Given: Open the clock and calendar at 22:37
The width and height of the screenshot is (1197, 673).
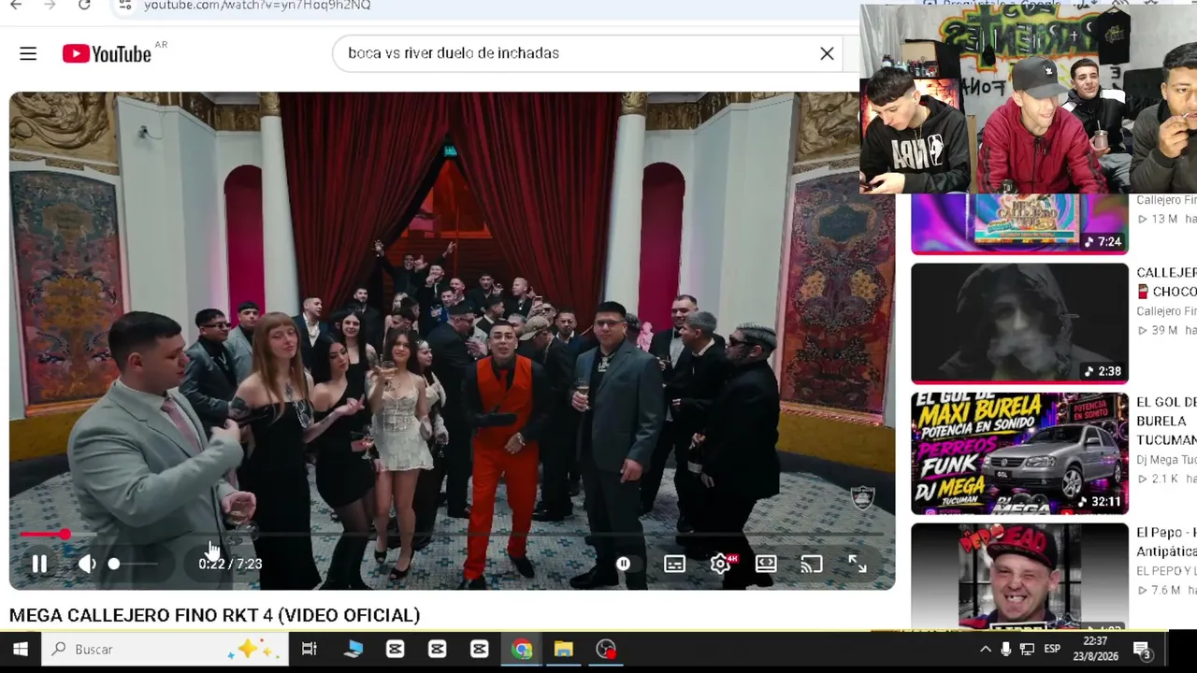Looking at the screenshot, I should tap(1095, 649).
